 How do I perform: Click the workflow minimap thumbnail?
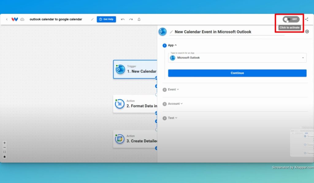(x=302, y=143)
